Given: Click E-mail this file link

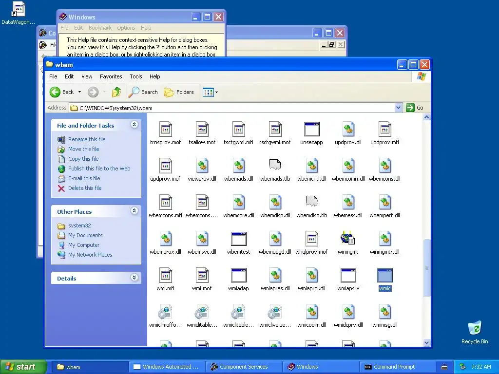Looking at the screenshot, I should pyautogui.click(x=84, y=178).
